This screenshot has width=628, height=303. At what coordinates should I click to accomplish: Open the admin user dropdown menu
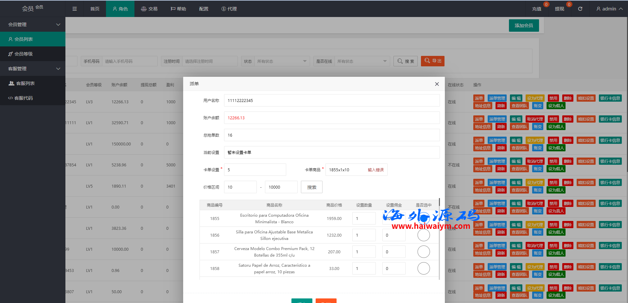[609, 9]
